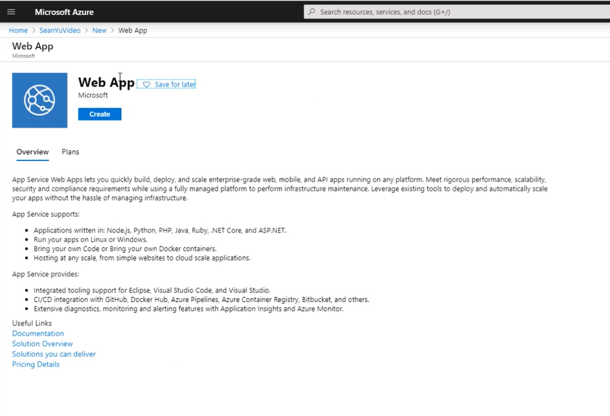Click the App Service Web Apps description paragraph
Viewport: 610px width, 416px height.
click(x=280, y=188)
